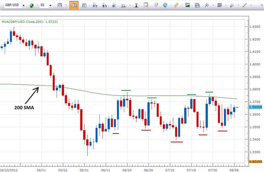Click the save chart picture icon
The image size is (264, 172).
[x=187, y=5]
